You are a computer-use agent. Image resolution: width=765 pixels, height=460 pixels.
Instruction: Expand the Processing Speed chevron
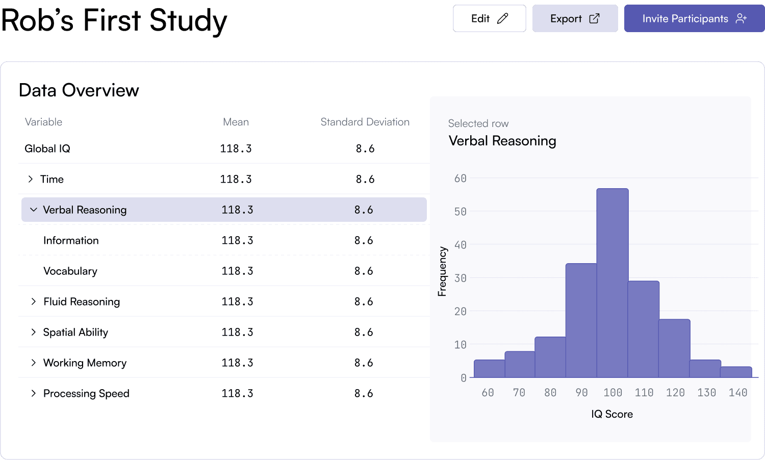pyautogui.click(x=34, y=393)
